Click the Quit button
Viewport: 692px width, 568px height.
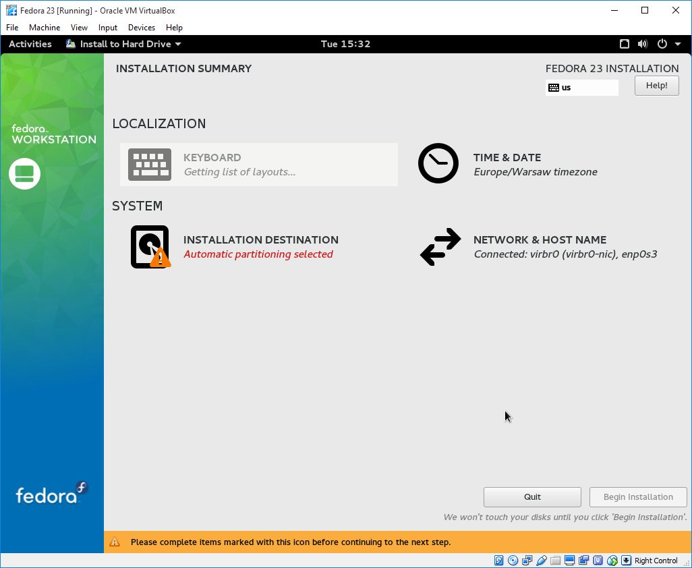[x=532, y=497]
